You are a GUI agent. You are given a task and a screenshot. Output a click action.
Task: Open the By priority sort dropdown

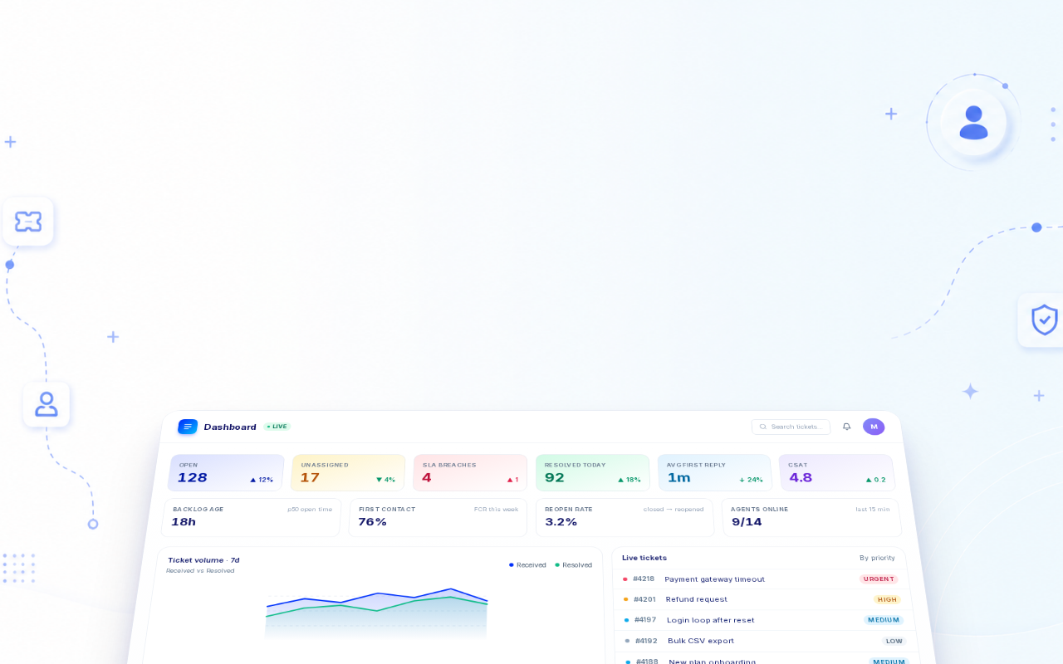pos(877,558)
